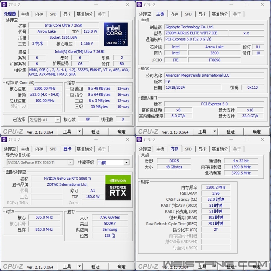Viewport: 271px width, 271px height.
Task: Click 工具 button in the processor window
Action: [67, 131]
